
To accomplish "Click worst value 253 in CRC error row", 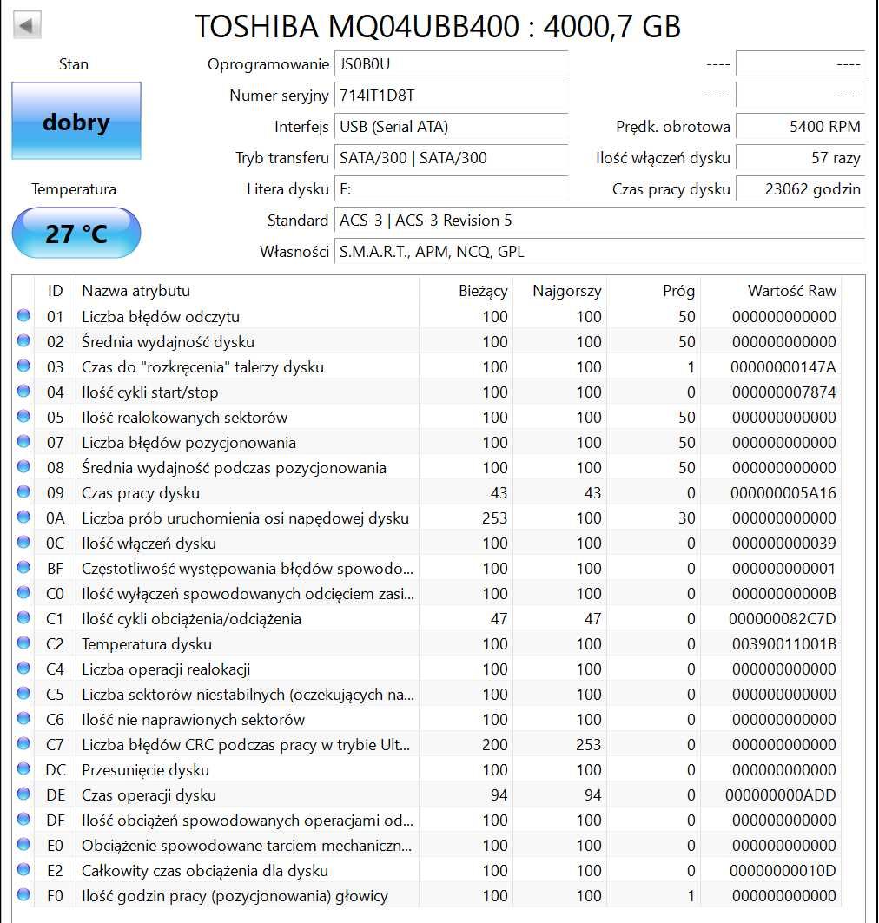I will 588,745.
